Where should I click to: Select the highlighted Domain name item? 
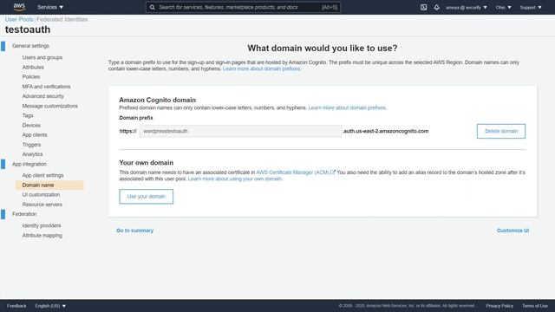49,185
